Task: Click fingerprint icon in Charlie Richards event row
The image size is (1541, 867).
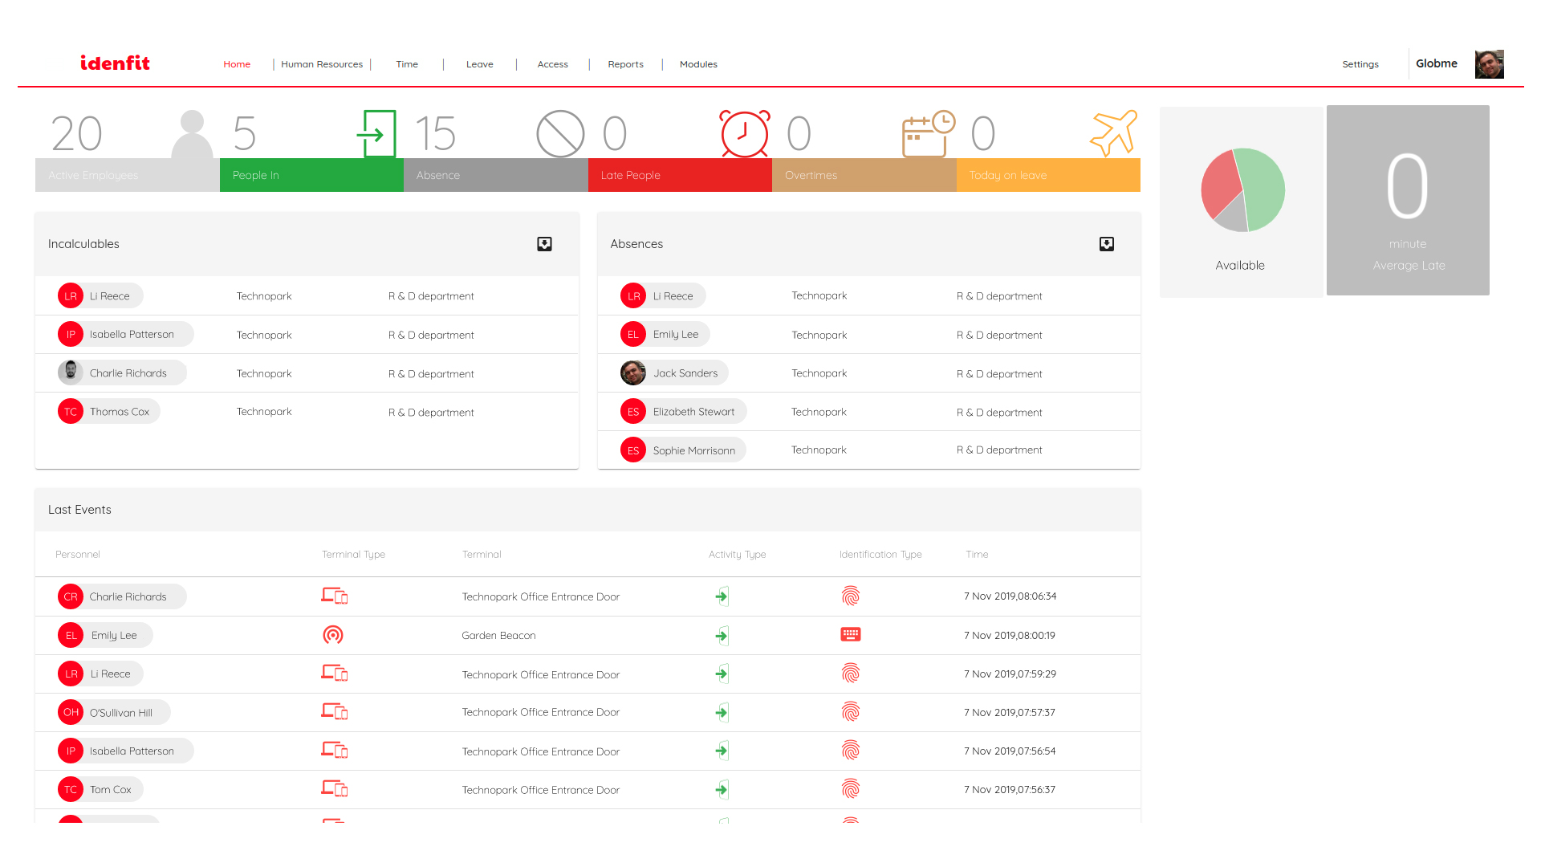Action: (x=851, y=596)
